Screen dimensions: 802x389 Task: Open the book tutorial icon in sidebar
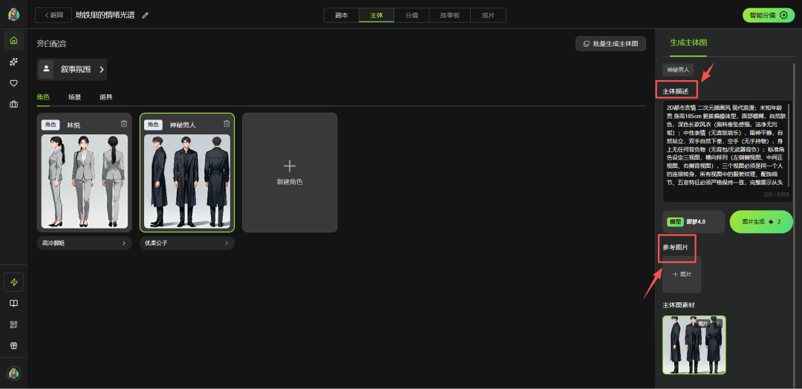click(13, 304)
